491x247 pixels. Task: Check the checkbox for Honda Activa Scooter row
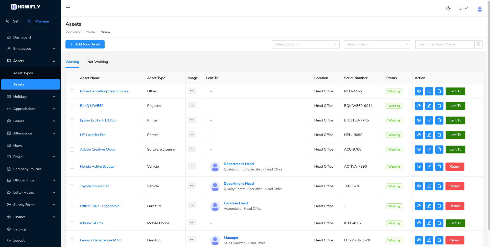(x=72, y=167)
